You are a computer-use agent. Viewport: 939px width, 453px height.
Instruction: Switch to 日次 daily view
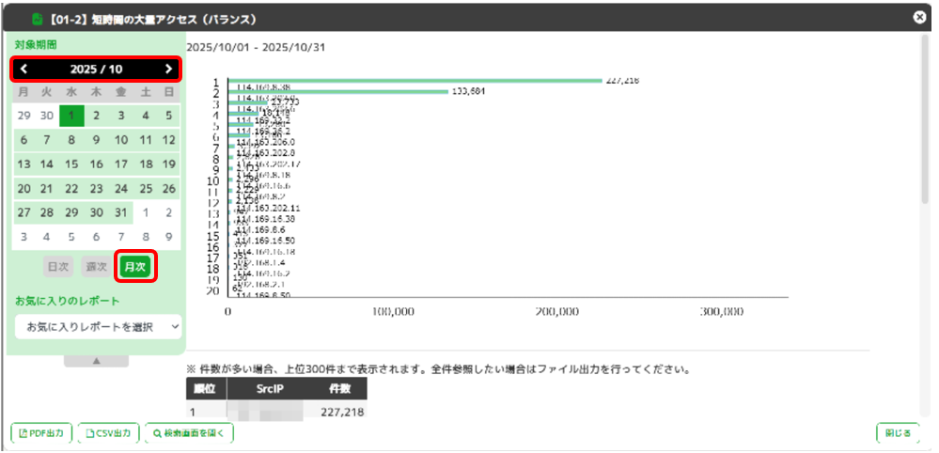click(58, 267)
